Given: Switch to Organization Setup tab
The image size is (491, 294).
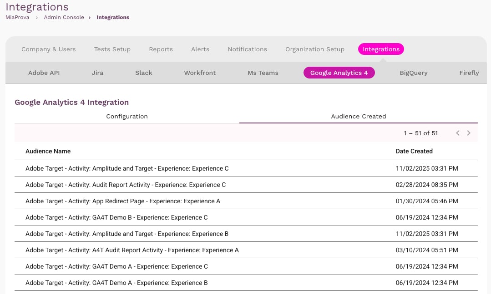Looking at the screenshot, I should click(x=315, y=49).
